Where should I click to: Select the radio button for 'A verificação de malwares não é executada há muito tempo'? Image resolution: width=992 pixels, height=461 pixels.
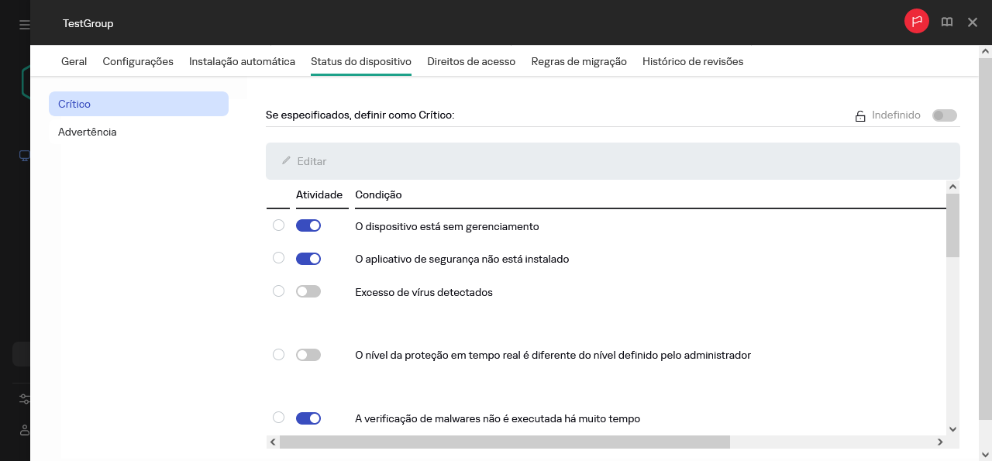pyautogui.click(x=278, y=417)
